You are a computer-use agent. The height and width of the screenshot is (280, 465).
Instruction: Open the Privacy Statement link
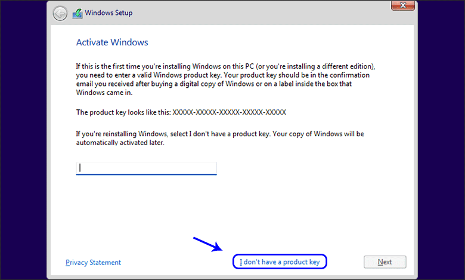tap(93, 263)
